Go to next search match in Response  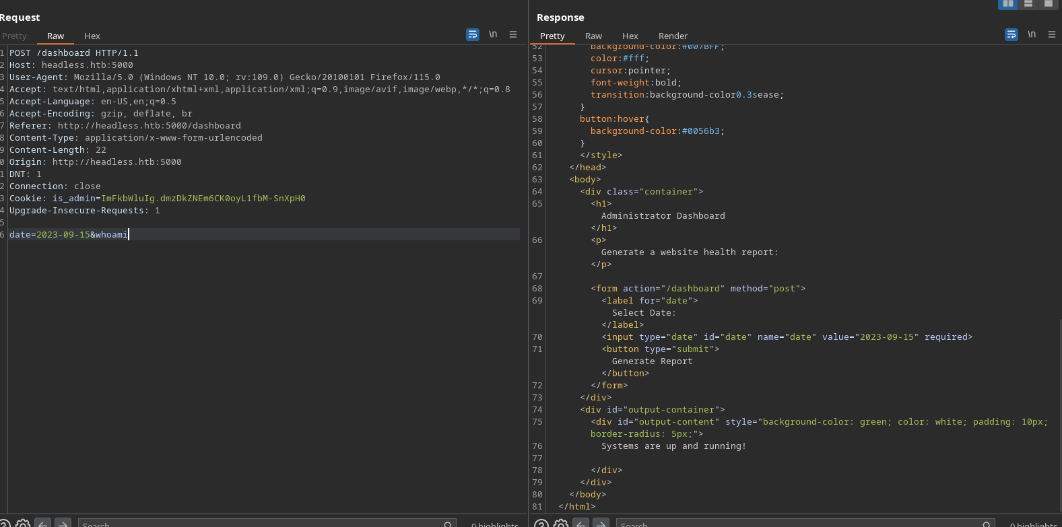(x=601, y=524)
